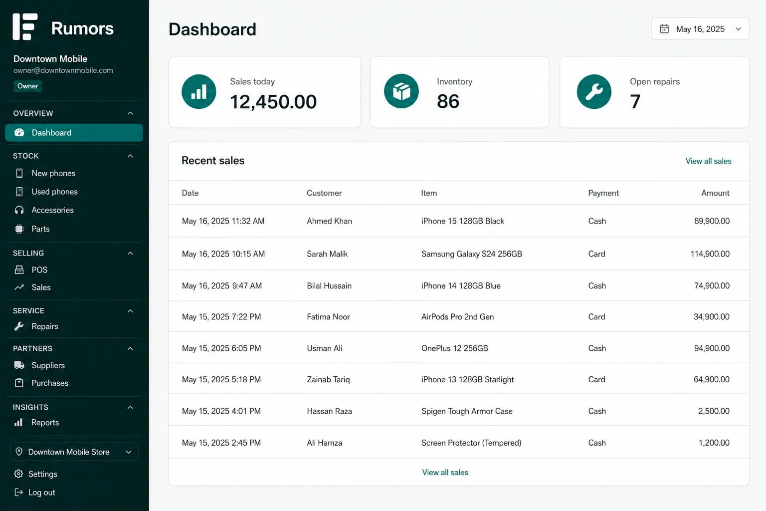Click the Reports bar chart icon
Image resolution: width=766 pixels, height=511 pixels.
click(x=19, y=423)
